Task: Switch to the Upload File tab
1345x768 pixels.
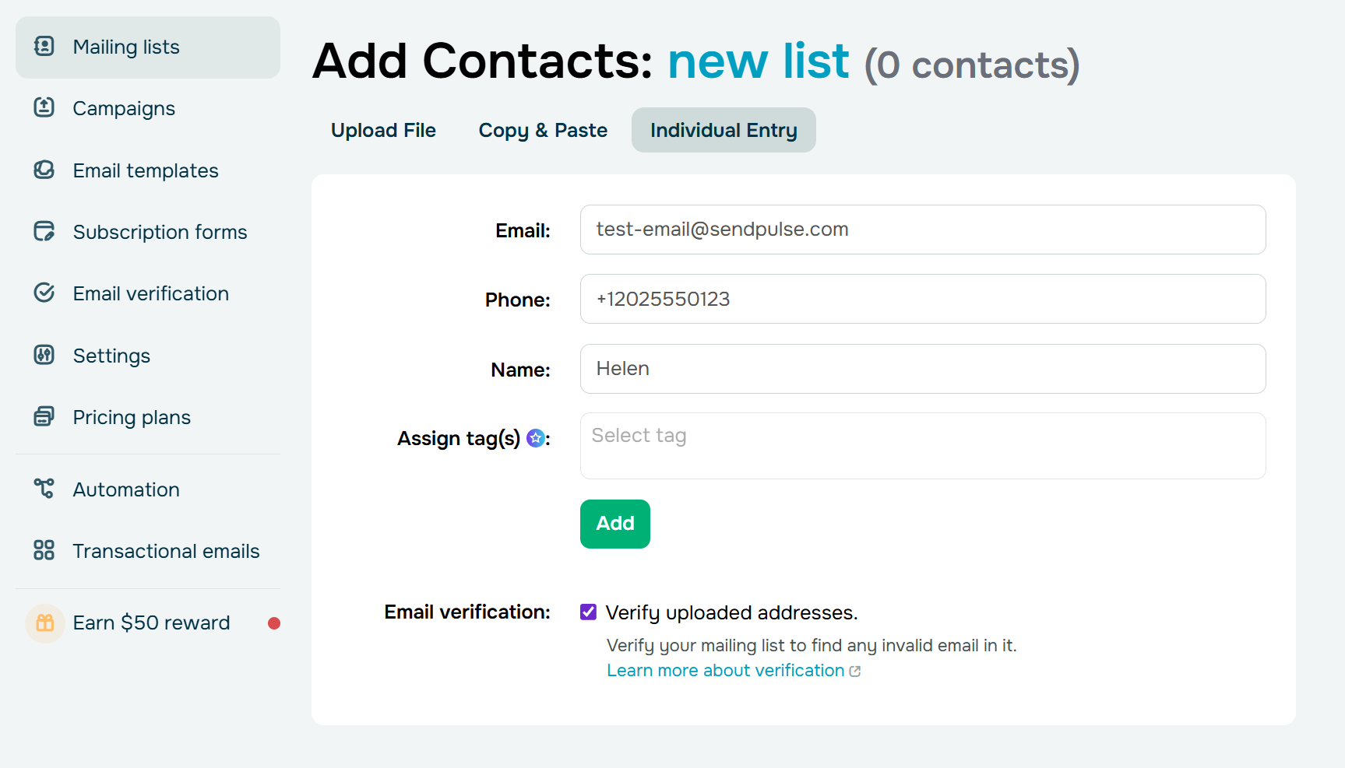Action: pos(383,130)
